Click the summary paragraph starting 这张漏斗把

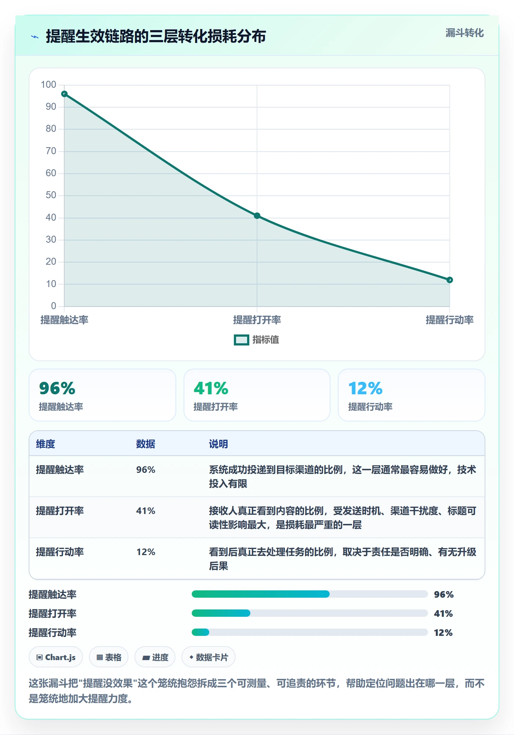(x=257, y=691)
